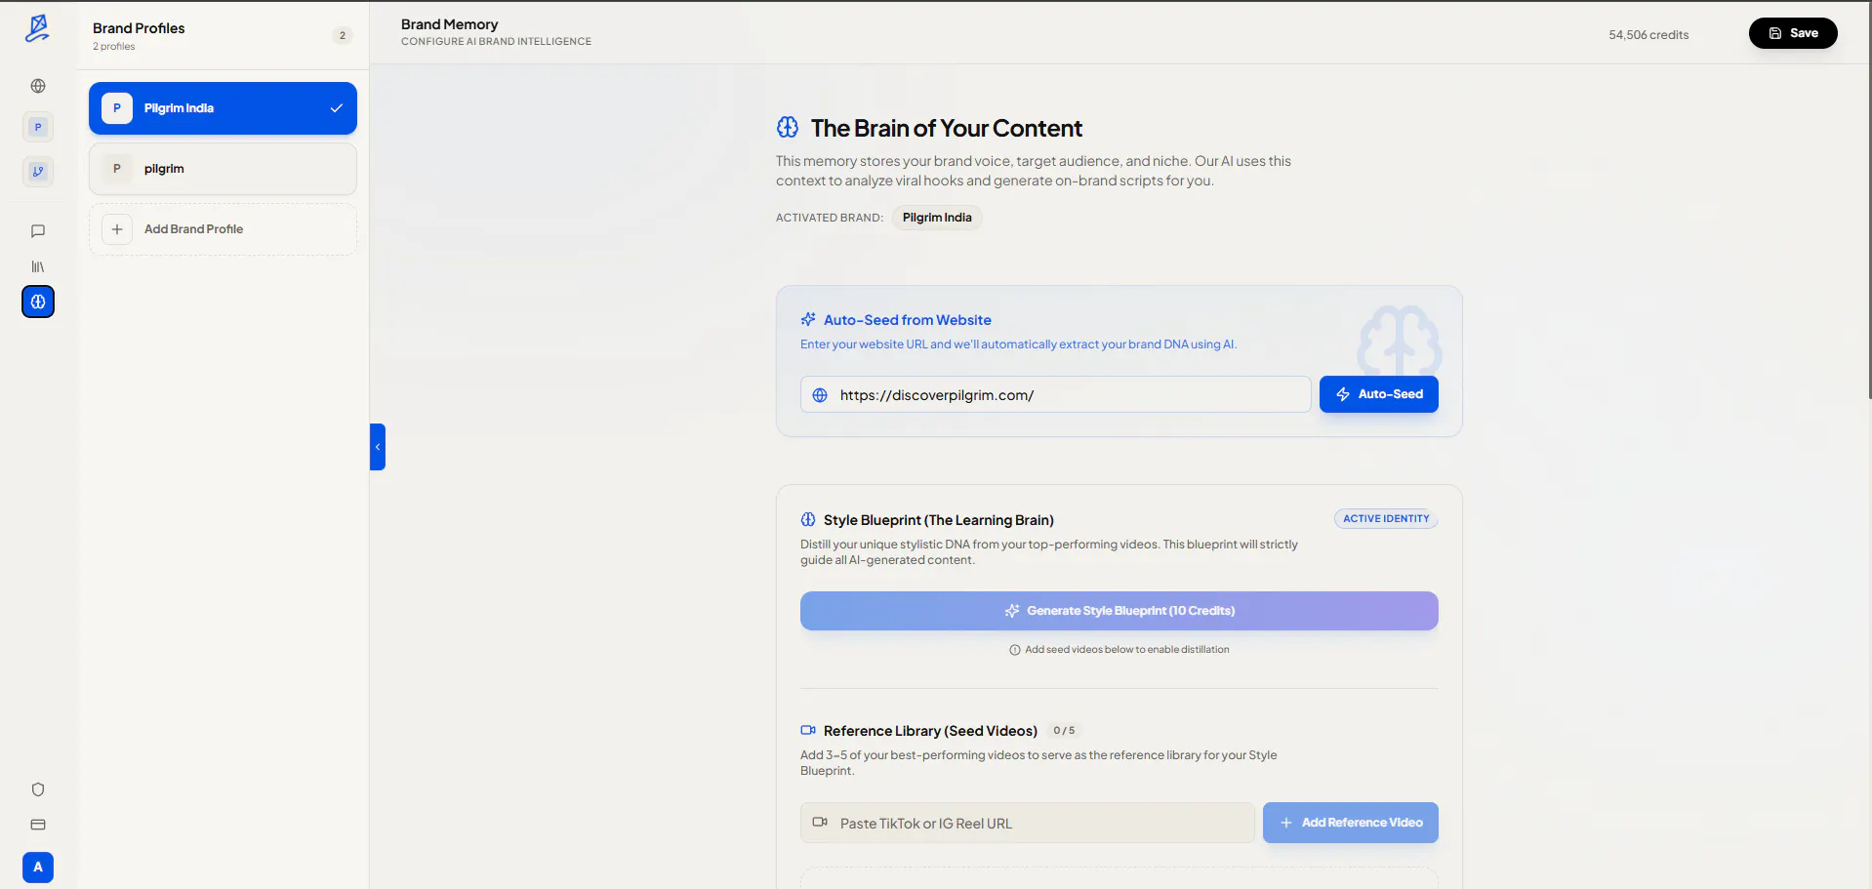Click Add Reference Video
This screenshot has height=889, width=1872.
pos(1351,823)
